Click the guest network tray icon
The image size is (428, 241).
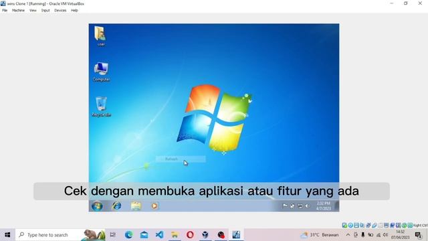(x=300, y=206)
